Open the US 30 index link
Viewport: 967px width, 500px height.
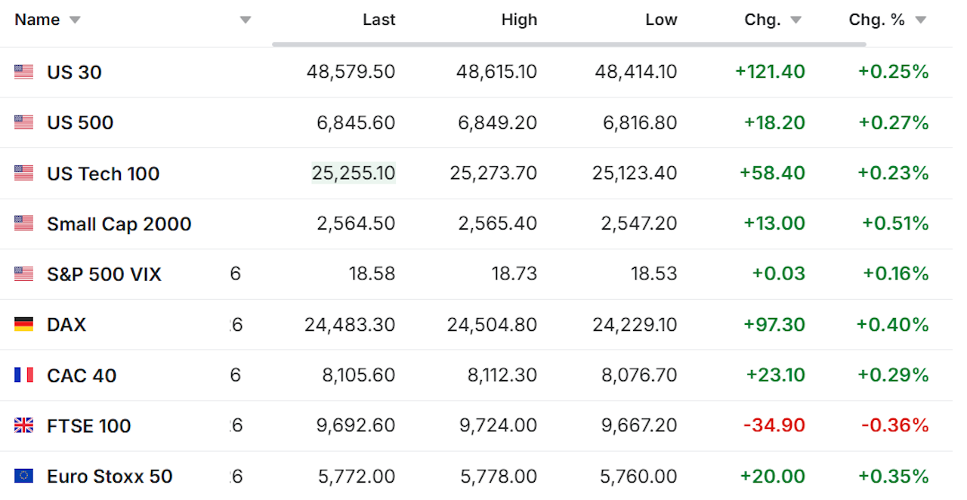[x=74, y=73]
